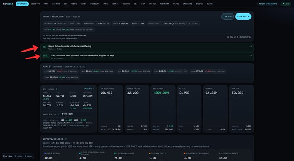Dismiss the stablecoins news banner
This screenshot has height=161, width=294.
[x=251, y=55]
